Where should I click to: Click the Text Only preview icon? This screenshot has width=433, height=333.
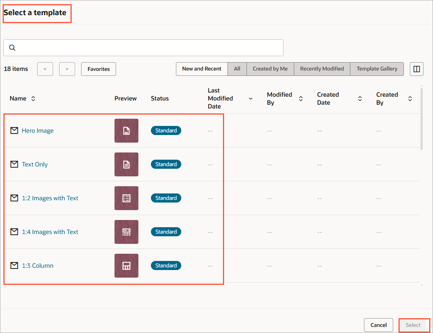pos(126,164)
